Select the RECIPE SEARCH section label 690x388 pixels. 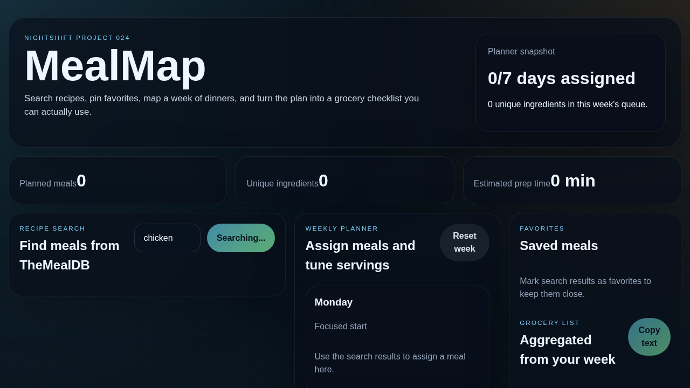coord(52,228)
